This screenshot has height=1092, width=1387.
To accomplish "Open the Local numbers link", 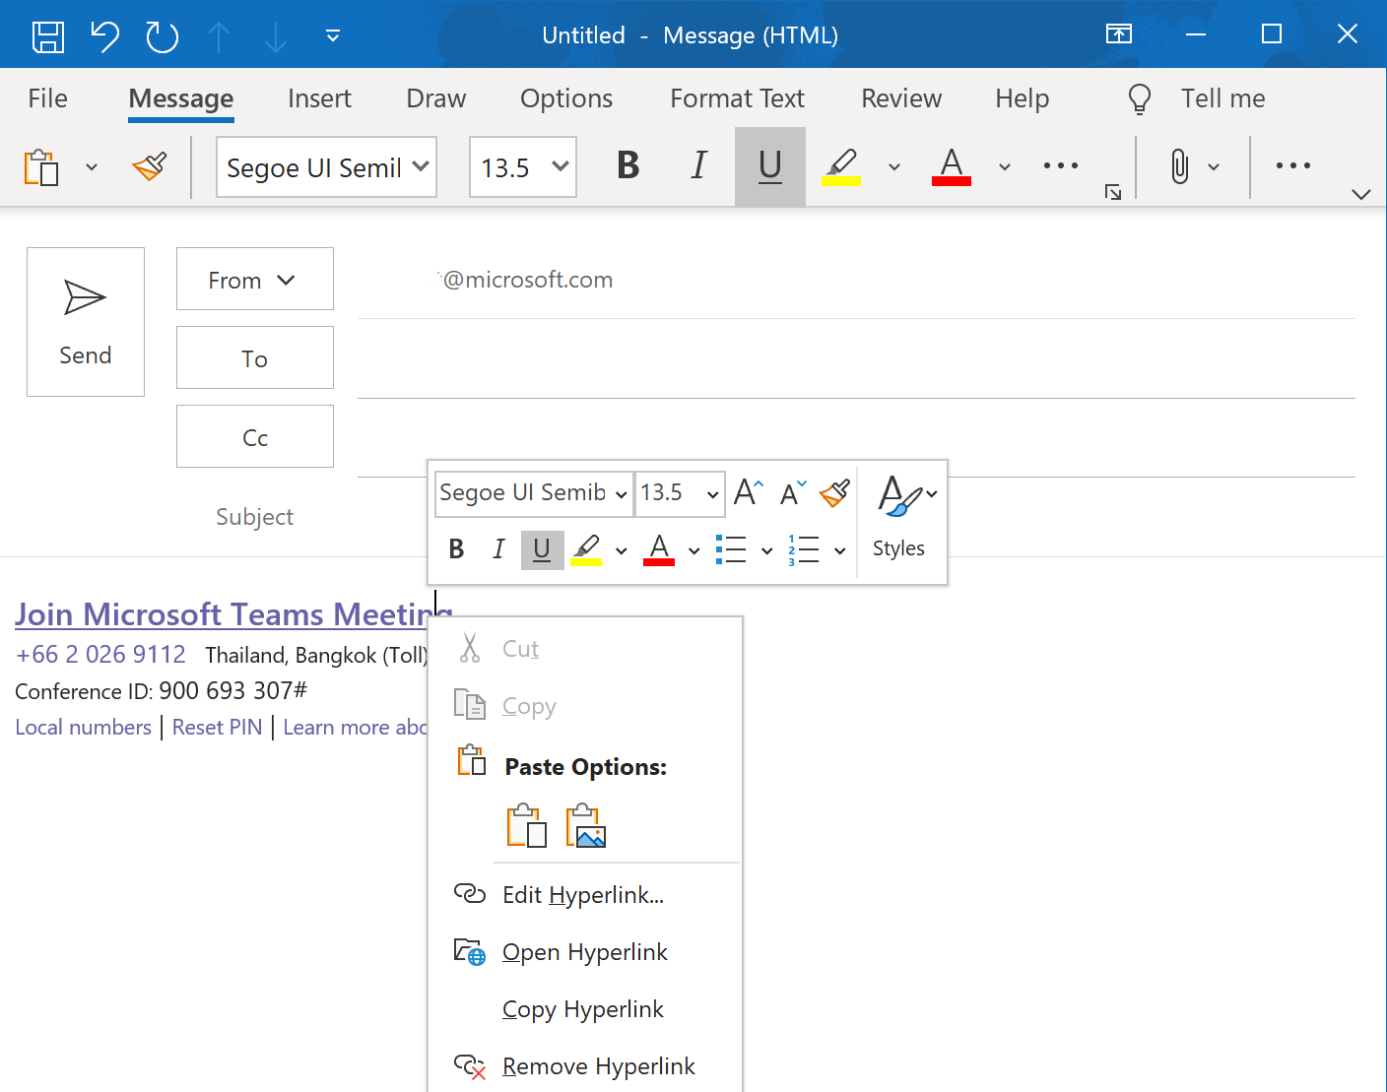I will (84, 727).
